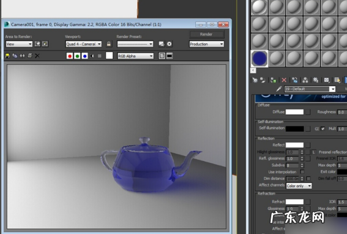Viewport: 347px width, 234px height.
Task: Toggle the blue channel display
Action: (84, 56)
